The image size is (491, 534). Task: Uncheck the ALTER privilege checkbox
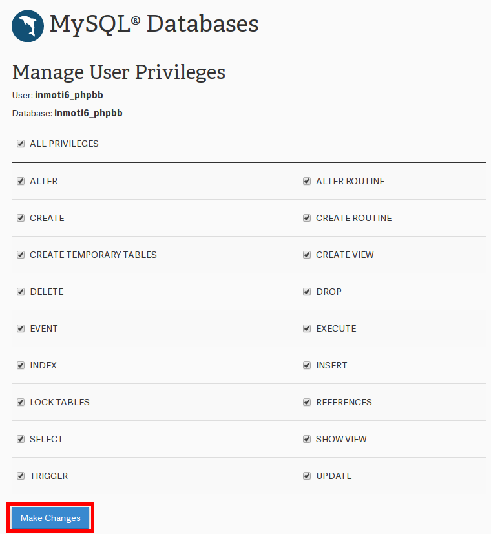(21, 181)
